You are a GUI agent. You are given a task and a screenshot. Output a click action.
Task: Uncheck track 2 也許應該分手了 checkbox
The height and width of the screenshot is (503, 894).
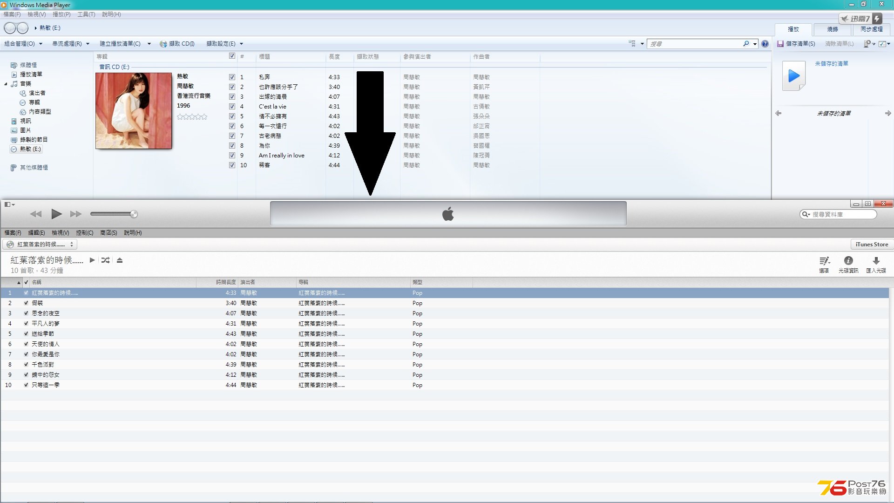pos(232,87)
